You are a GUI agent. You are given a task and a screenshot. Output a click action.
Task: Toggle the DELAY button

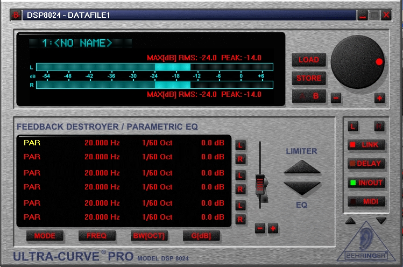pos(366,164)
